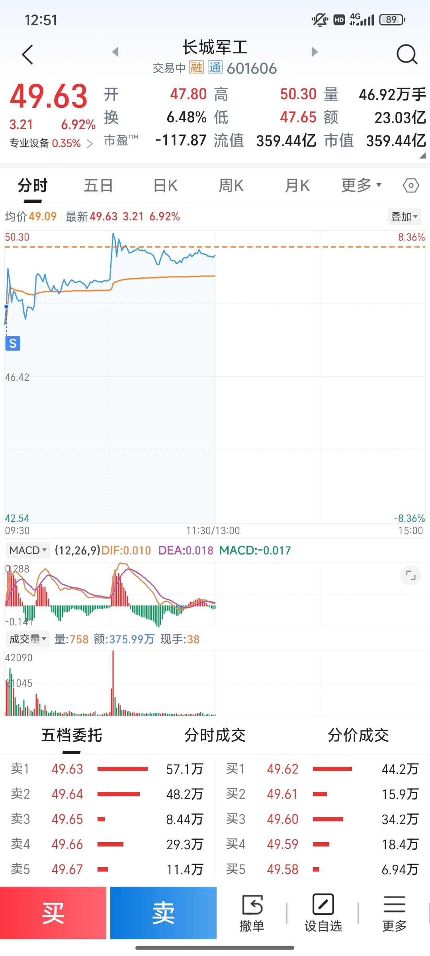Switch to the 日K tab
Image resolution: width=430 pixels, height=956 pixels.
[x=166, y=186]
